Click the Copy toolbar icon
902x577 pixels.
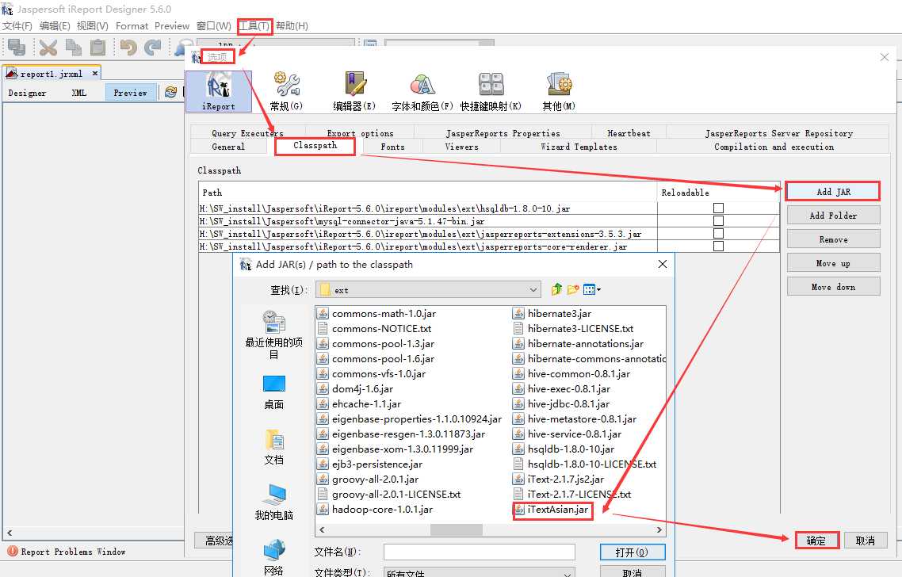73,48
